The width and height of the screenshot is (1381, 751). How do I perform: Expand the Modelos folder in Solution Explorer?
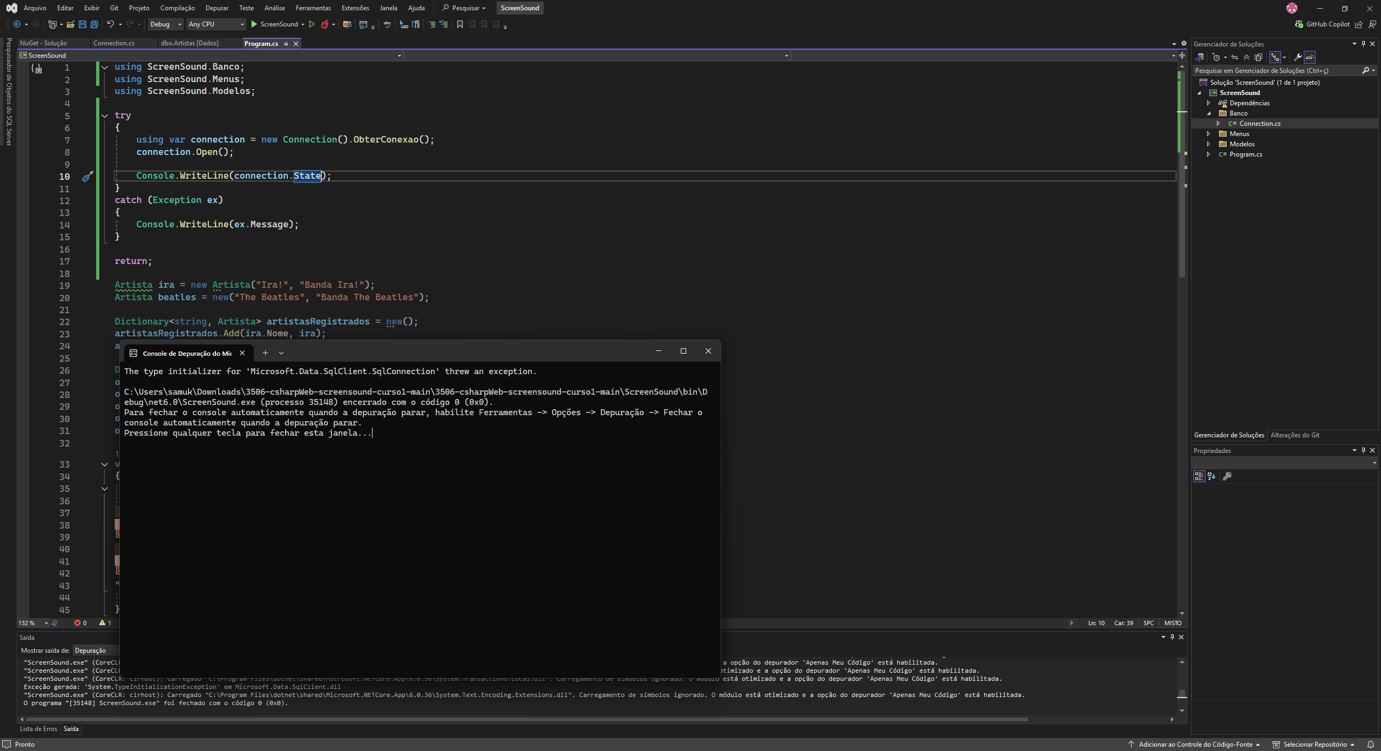pos(1209,144)
